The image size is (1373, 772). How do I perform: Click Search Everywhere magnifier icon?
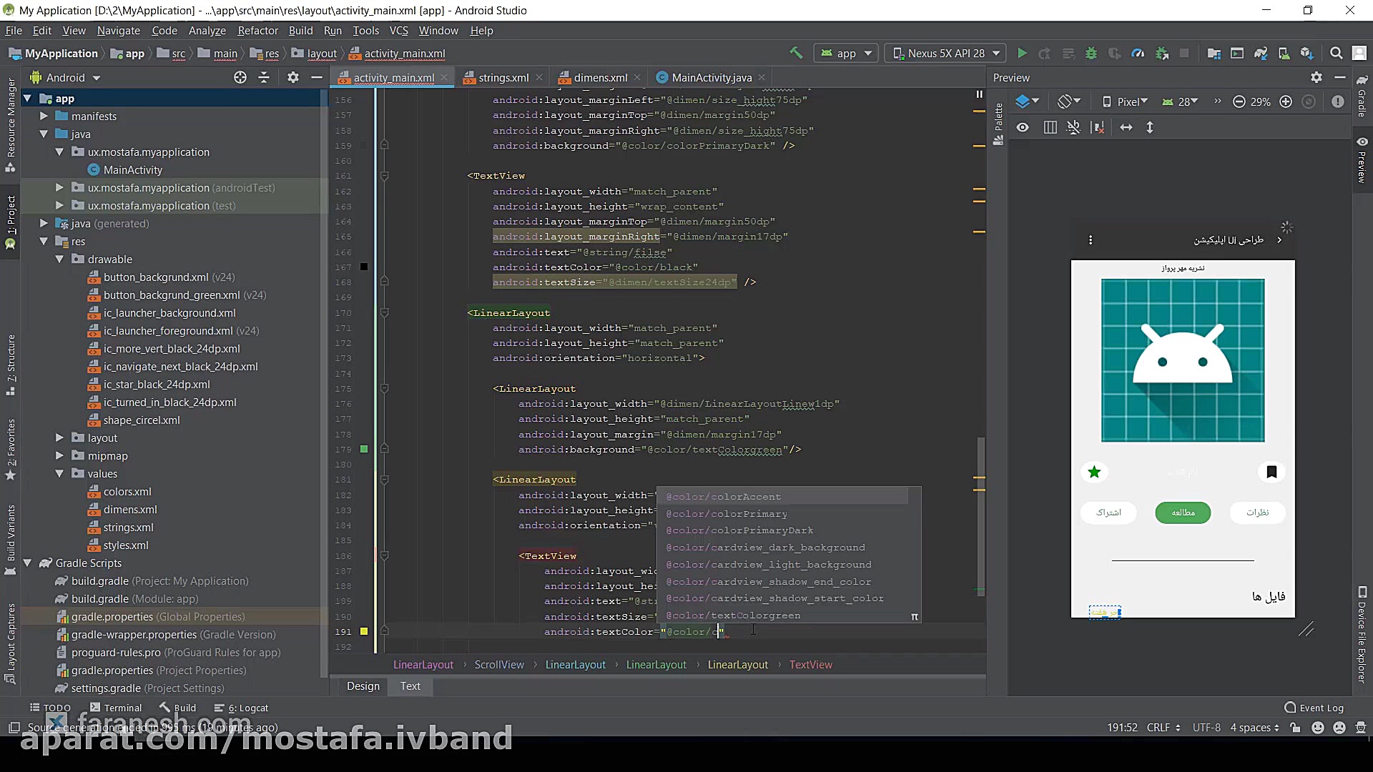(1336, 53)
